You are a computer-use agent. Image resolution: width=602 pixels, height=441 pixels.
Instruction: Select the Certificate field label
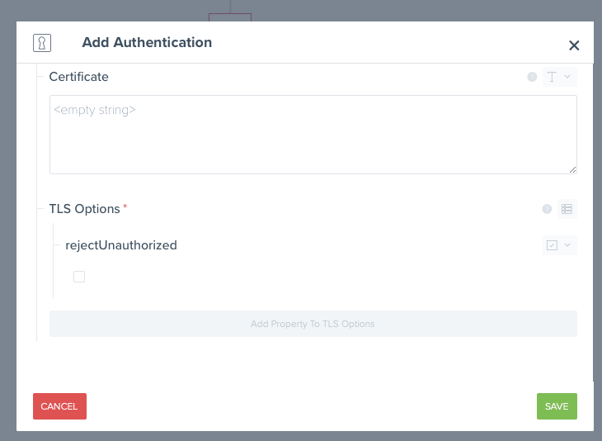pyautogui.click(x=78, y=77)
